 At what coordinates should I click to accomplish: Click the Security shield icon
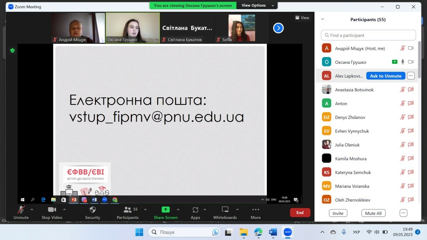pyautogui.click(x=93, y=210)
